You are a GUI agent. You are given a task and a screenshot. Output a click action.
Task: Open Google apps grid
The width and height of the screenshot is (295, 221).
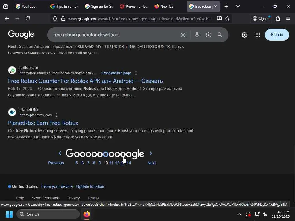click(x=258, y=35)
